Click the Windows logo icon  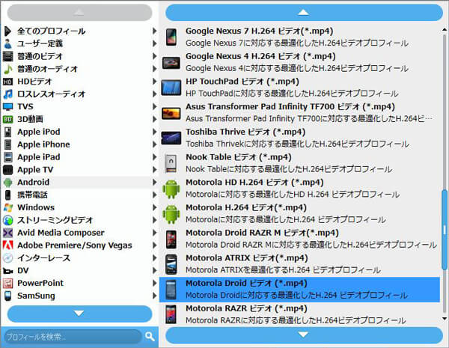(x=8, y=207)
